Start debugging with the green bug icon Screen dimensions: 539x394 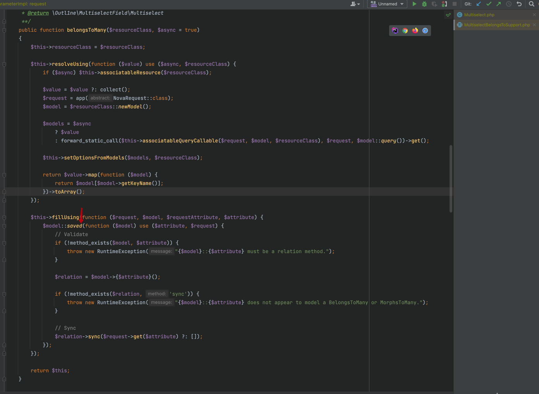[x=424, y=4]
